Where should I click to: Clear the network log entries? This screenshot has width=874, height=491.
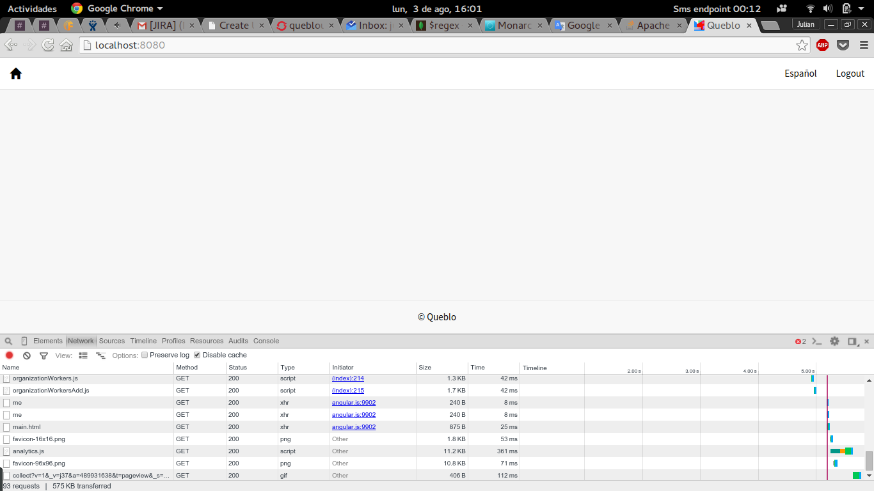(27, 355)
